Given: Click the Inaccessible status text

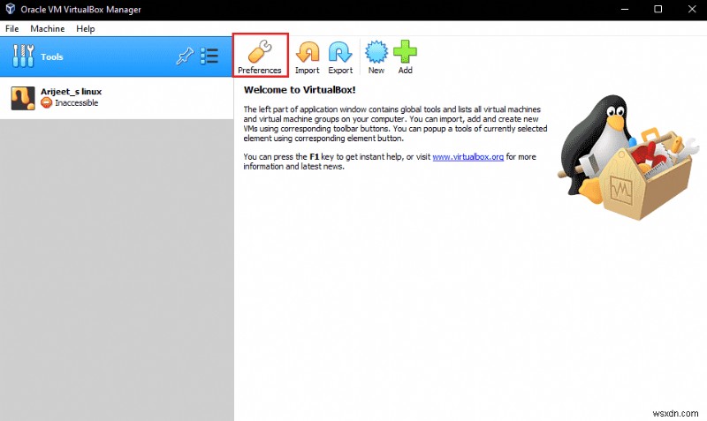Looking at the screenshot, I should click(x=77, y=103).
